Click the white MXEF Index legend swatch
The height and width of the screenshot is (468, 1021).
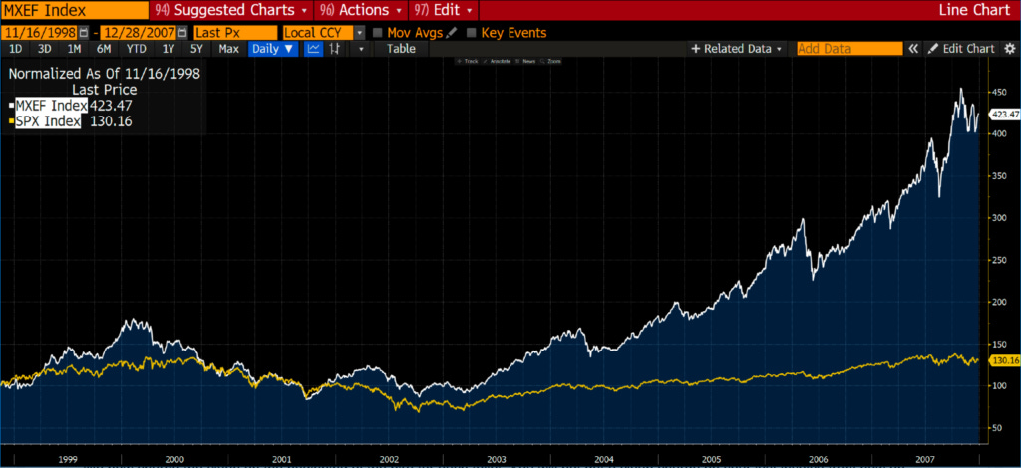pos(10,105)
